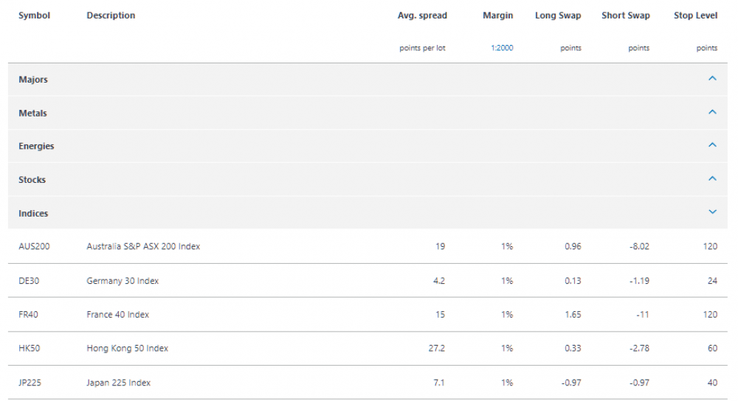Screen dimensions: 738x401
Task: Click the Avg. spread column header
Action: coord(422,15)
